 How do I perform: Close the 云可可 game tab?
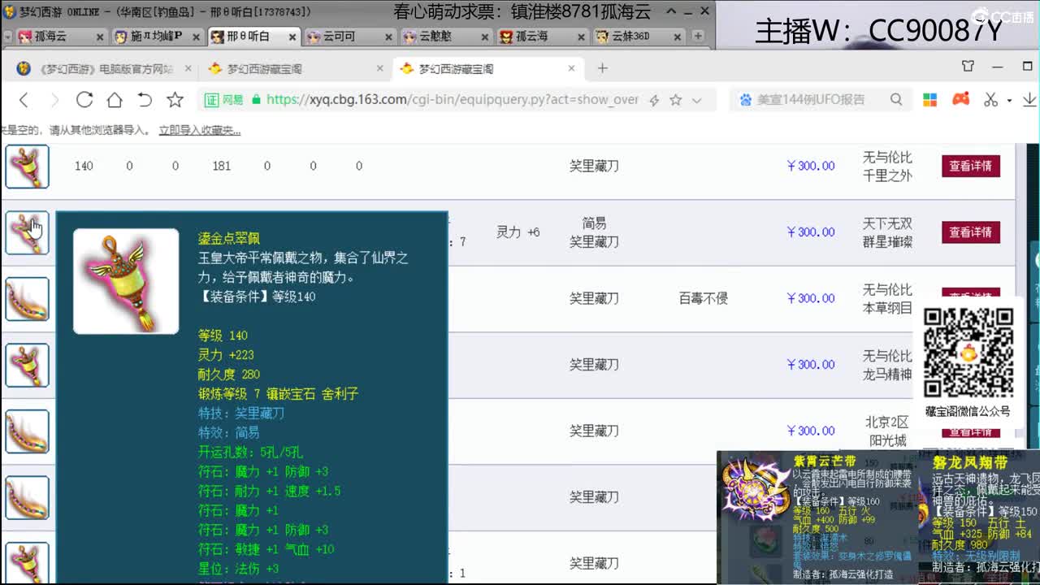388,37
